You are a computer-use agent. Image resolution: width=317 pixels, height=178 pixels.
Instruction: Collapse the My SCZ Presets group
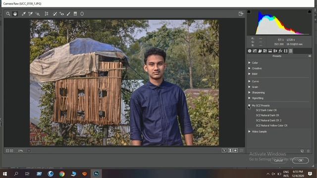click(249, 105)
